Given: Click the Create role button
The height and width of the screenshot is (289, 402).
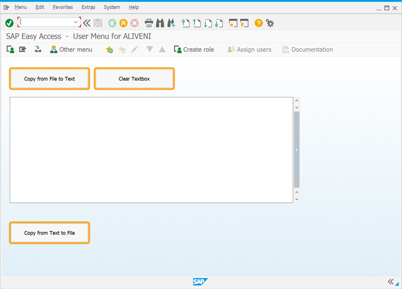Looking at the screenshot, I should [x=194, y=49].
